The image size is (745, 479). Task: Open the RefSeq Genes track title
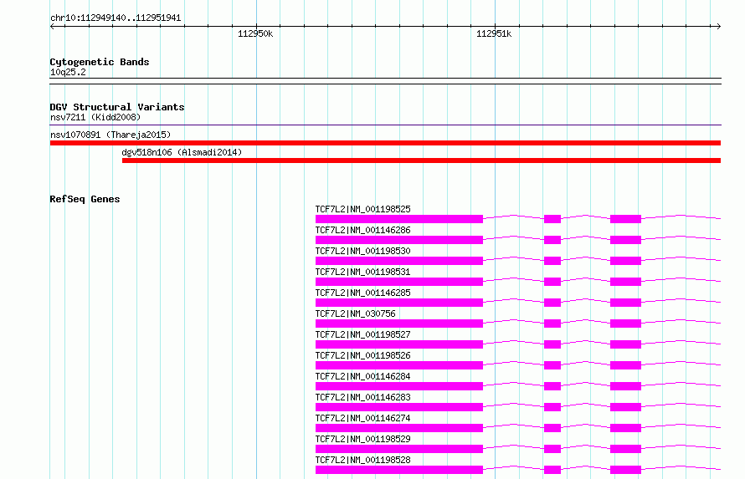point(85,199)
